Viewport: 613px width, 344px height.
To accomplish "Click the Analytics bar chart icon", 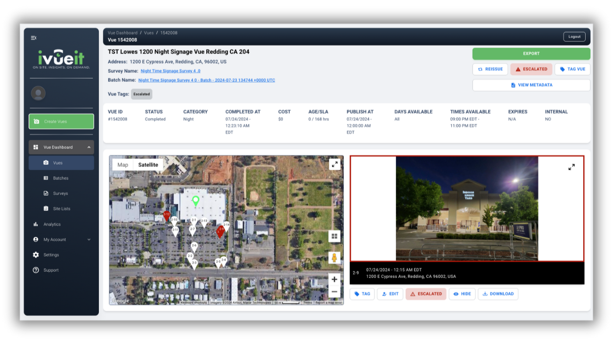I will pyautogui.click(x=36, y=224).
